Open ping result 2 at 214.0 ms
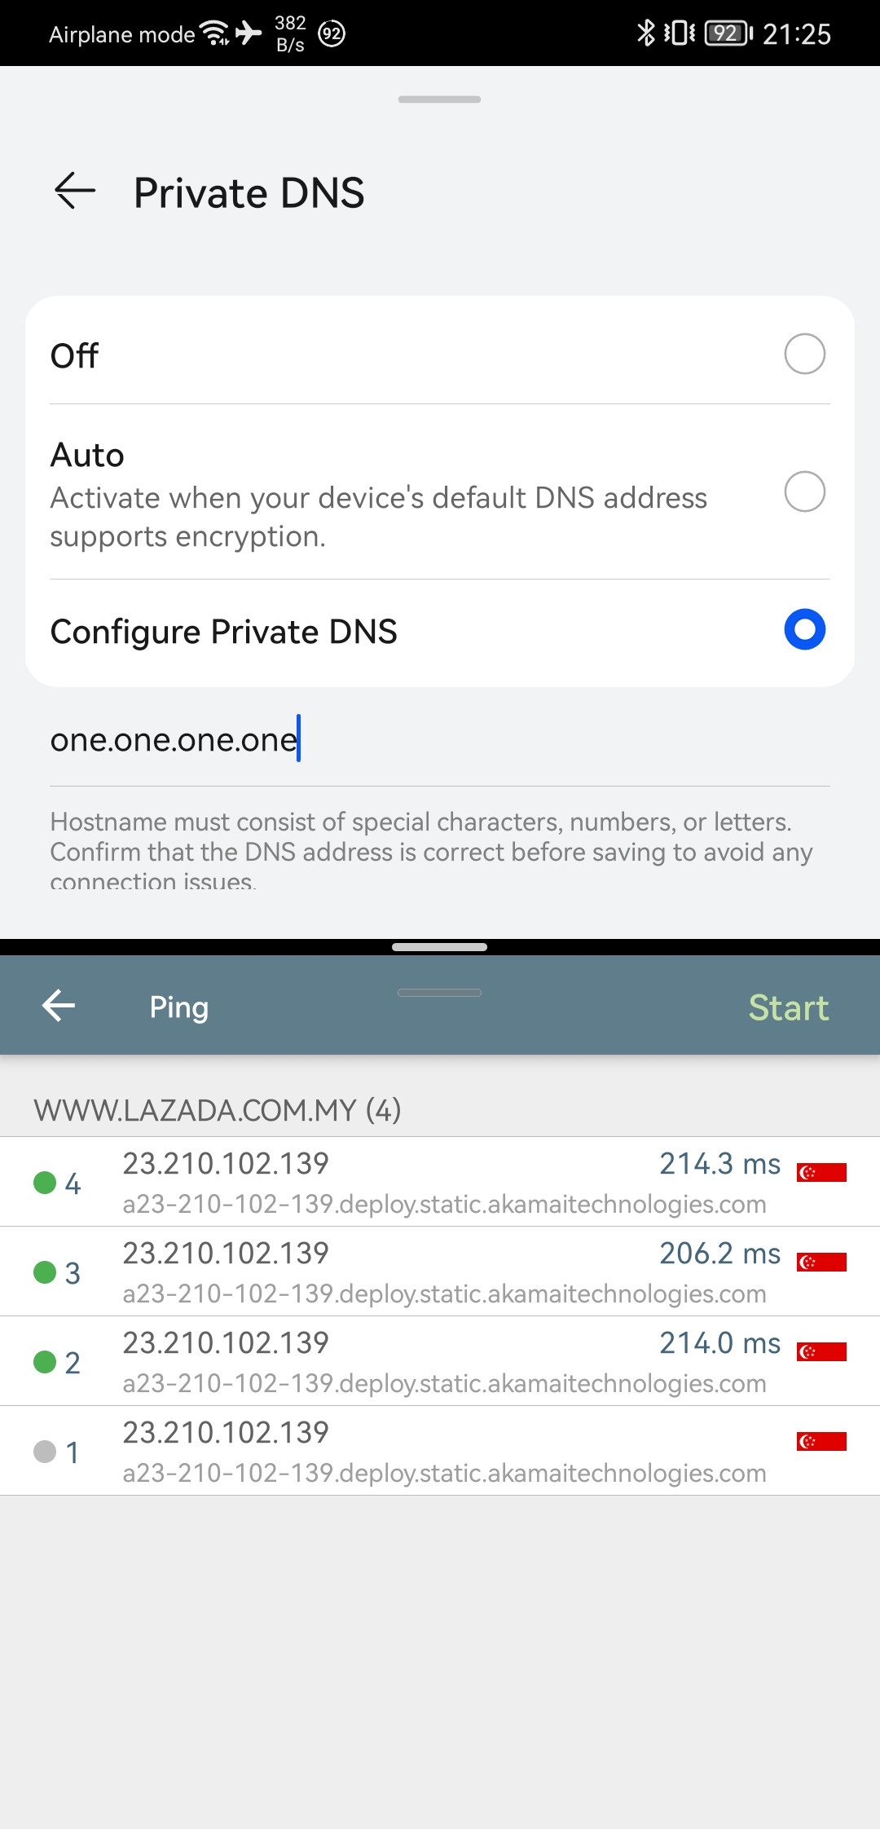Screen dimensions: 880x1829 tap(440, 1361)
